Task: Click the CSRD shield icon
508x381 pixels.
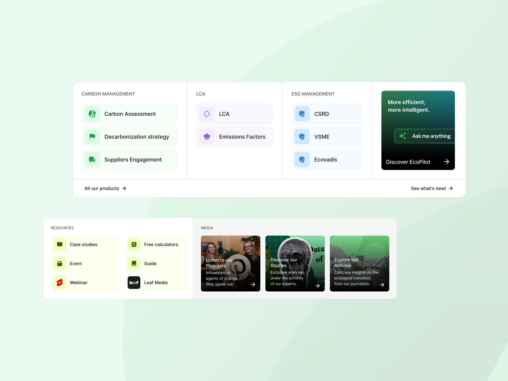Action: pos(302,114)
